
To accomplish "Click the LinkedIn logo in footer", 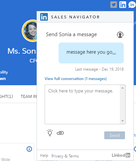I will tap(121, 155).
